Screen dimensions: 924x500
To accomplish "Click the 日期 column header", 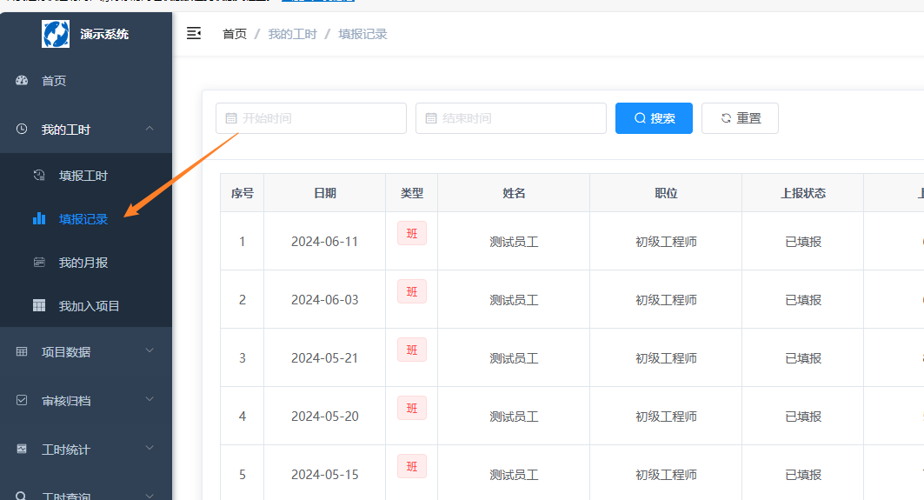I will 325,193.
